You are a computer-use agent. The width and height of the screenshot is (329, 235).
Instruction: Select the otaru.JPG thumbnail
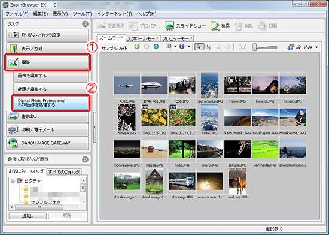tap(209, 149)
